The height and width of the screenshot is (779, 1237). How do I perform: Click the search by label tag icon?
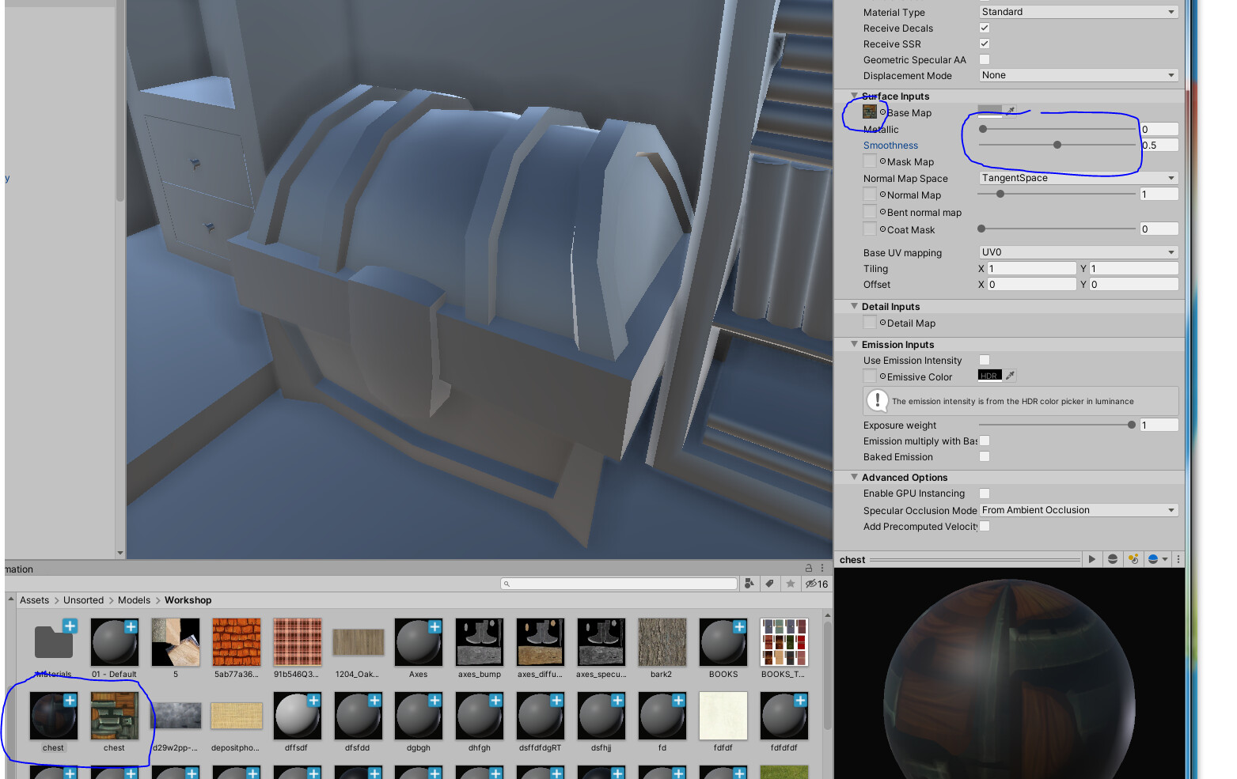pos(770,584)
